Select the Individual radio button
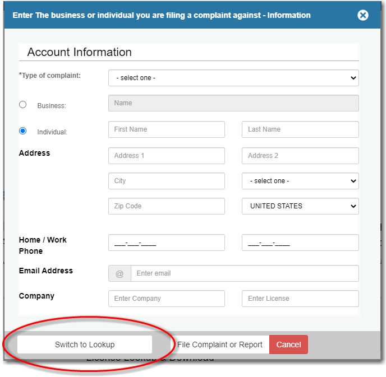 point(23,131)
